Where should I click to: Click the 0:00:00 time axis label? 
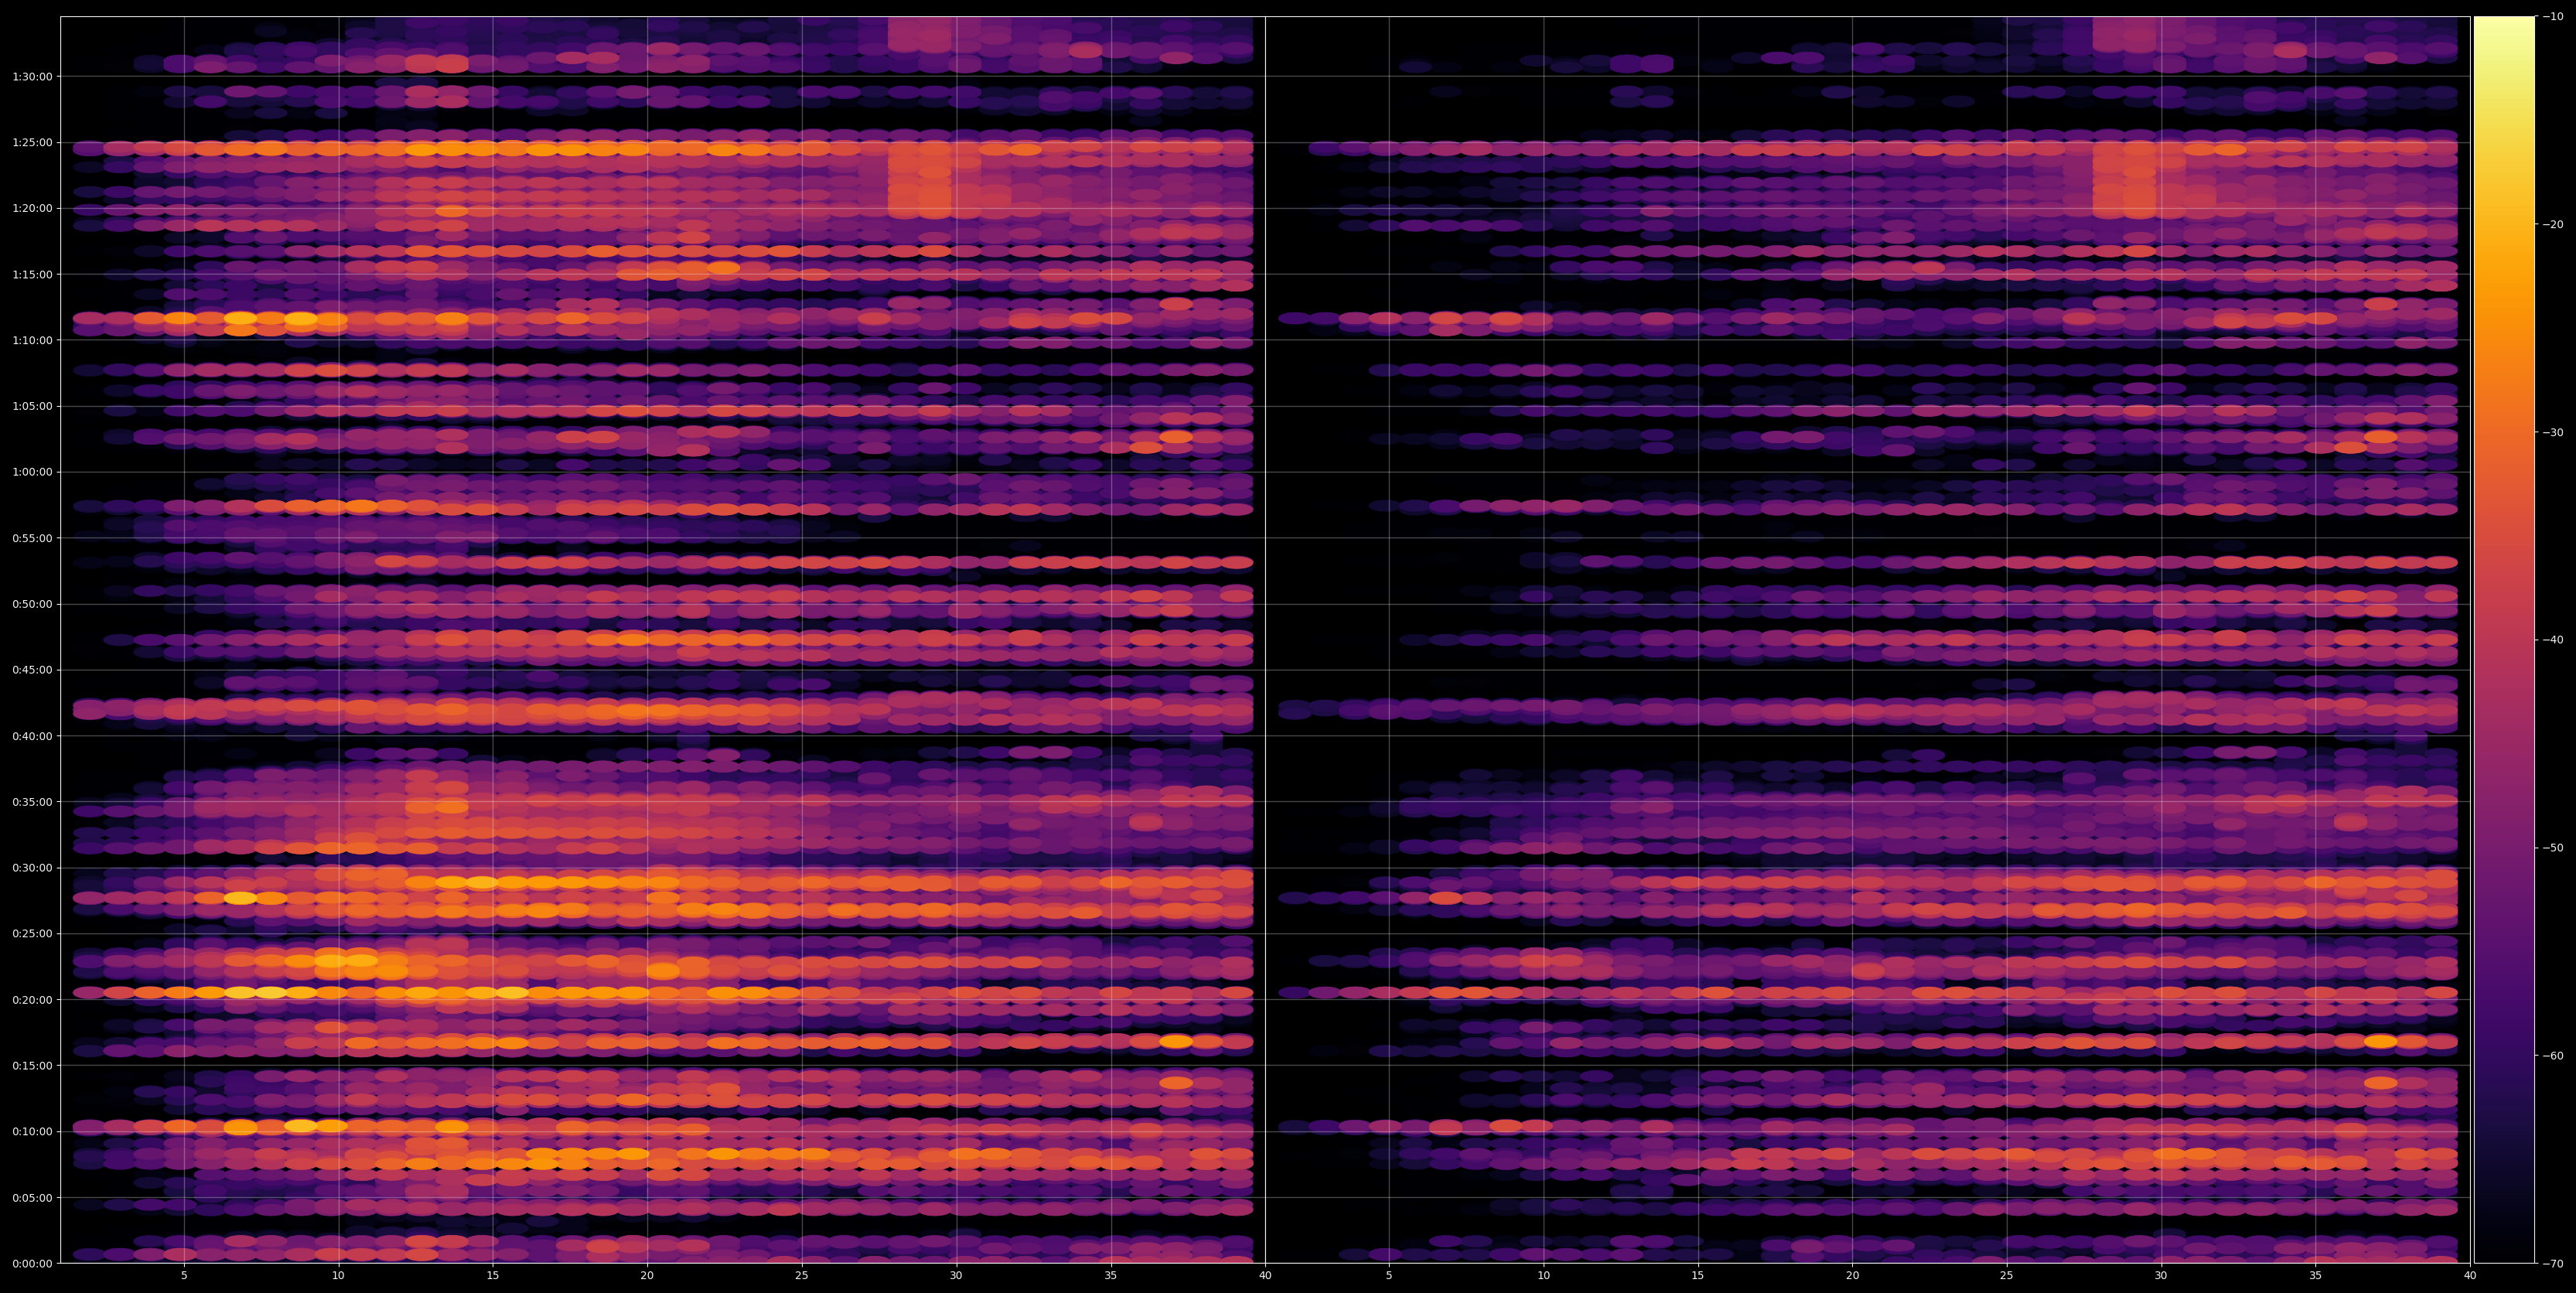pos(32,1263)
